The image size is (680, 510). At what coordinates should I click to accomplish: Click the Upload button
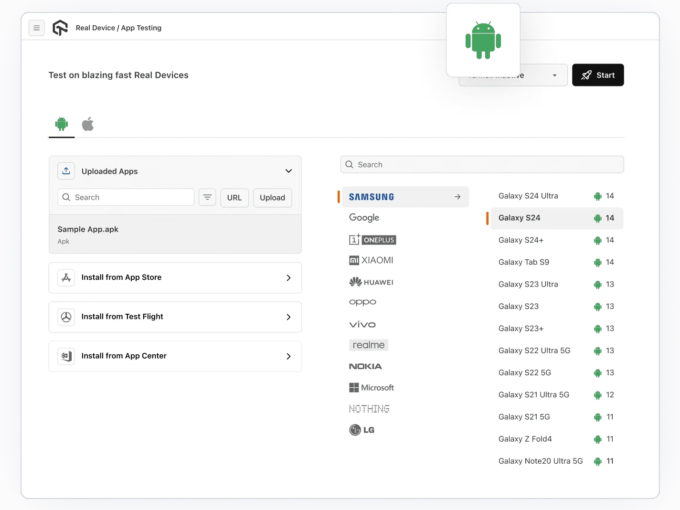pyautogui.click(x=272, y=197)
